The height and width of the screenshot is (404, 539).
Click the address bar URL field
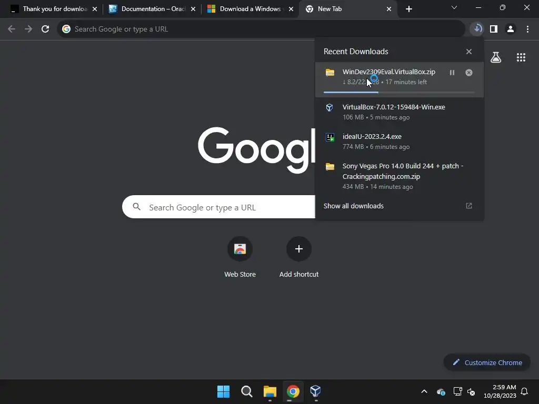pyautogui.click(x=261, y=29)
